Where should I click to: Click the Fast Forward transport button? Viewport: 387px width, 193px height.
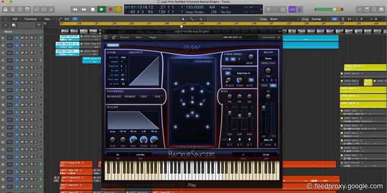[x=84, y=10]
